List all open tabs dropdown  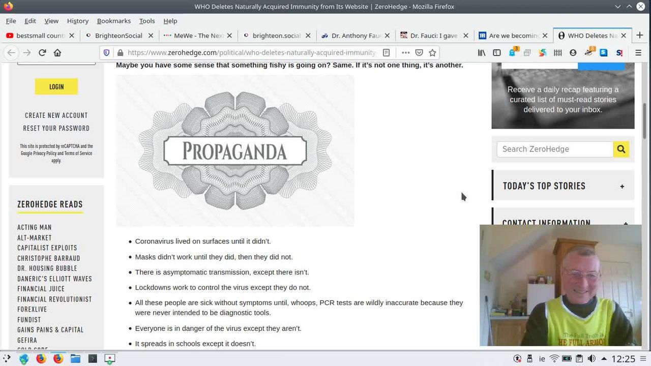[x=617, y=7]
